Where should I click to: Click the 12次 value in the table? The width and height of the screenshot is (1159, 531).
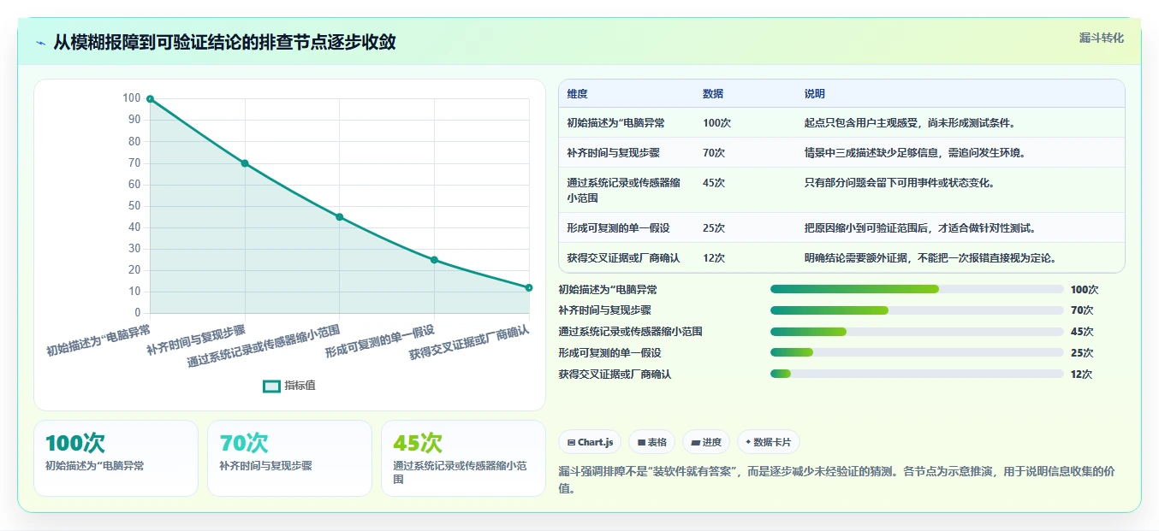click(x=714, y=258)
